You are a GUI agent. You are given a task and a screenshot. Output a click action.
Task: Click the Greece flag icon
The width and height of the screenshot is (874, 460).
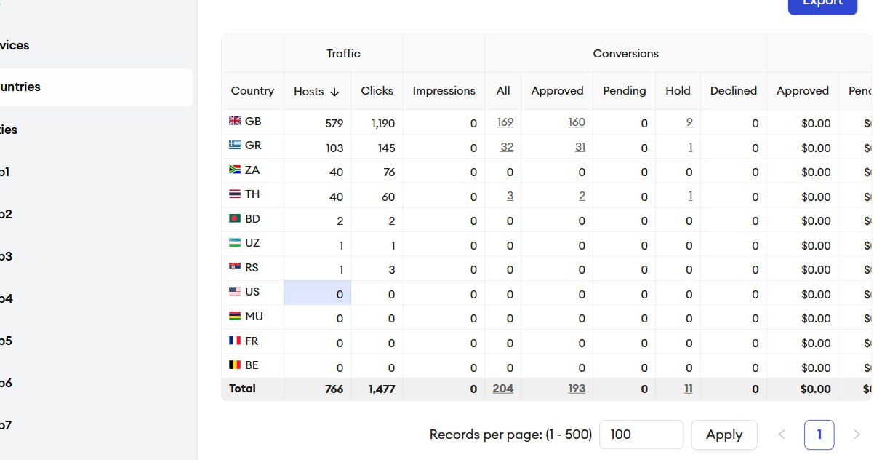[235, 146]
